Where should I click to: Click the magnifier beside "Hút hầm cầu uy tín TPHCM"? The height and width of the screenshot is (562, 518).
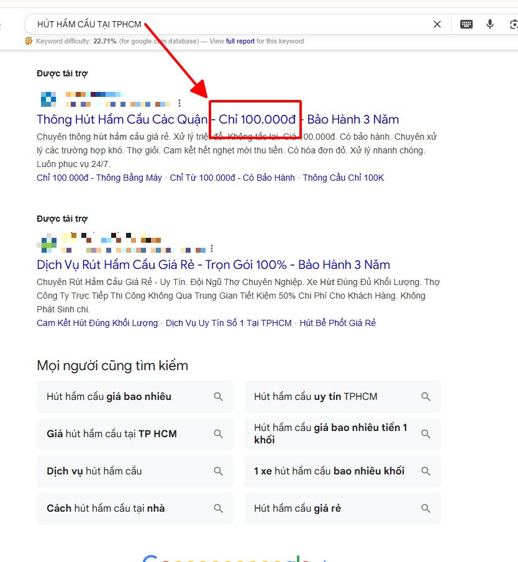click(x=425, y=396)
